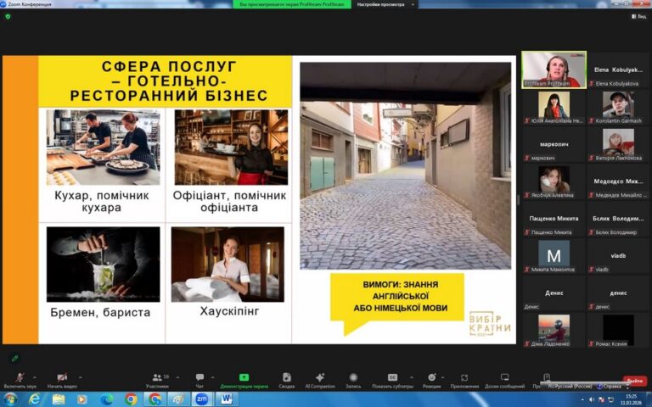Open the Чат chat panel
This screenshot has height=407, width=652.
click(x=200, y=378)
